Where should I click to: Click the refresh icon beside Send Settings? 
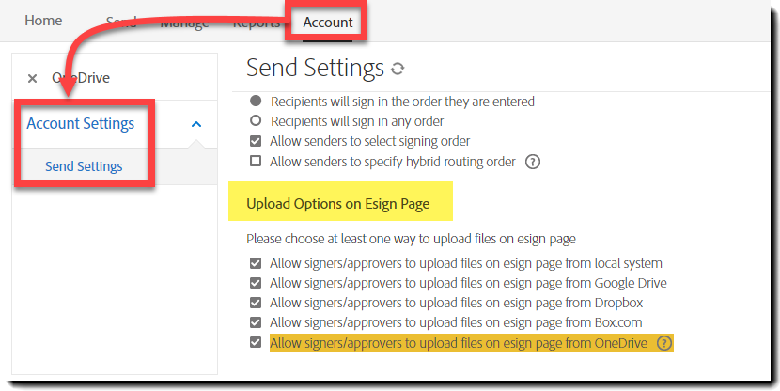point(398,69)
